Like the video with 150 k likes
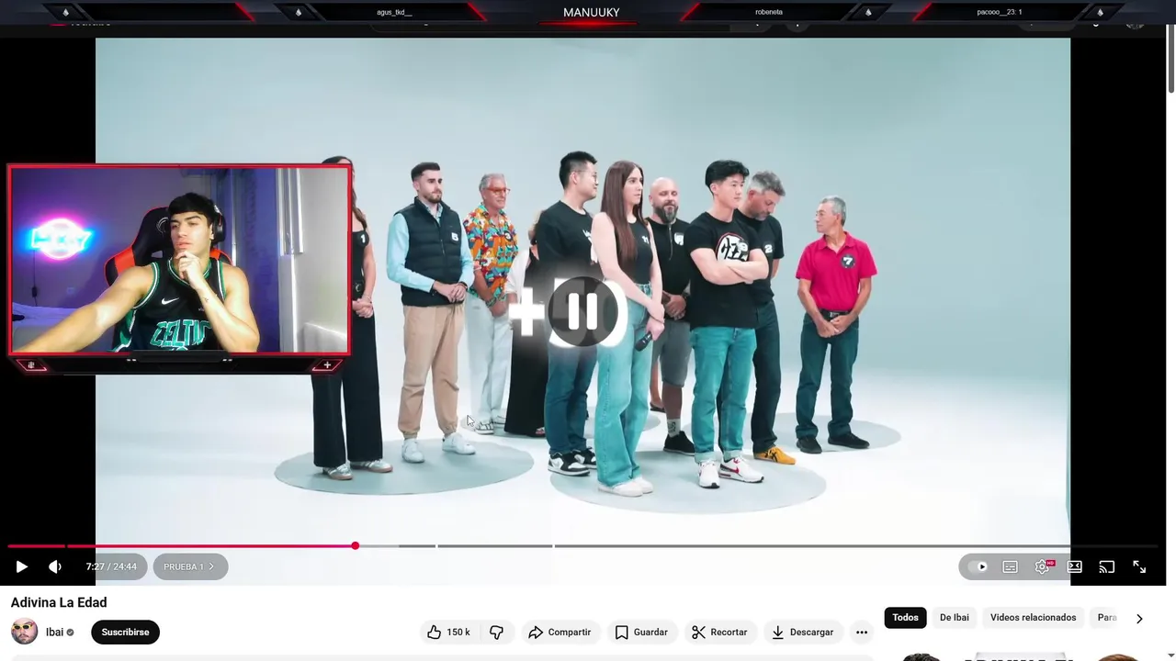This screenshot has height=661, width=1176. [x=449, y=632]
